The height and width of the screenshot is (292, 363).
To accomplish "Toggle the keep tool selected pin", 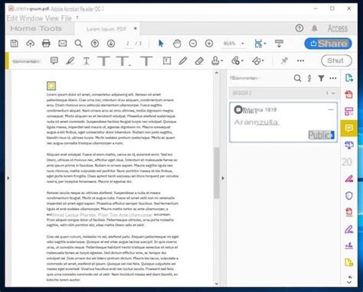I will tap(284, 60).
